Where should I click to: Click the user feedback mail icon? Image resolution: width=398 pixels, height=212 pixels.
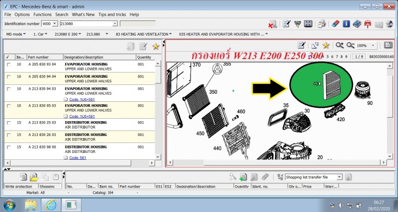(390, 24)
